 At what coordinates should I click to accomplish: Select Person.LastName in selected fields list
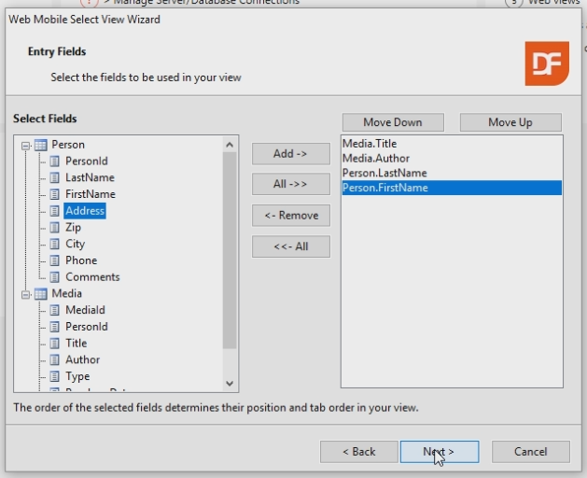coord(384,174)
